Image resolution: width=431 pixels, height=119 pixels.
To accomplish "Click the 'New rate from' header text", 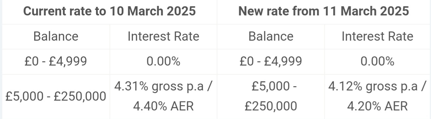I will tap(277, 11).
